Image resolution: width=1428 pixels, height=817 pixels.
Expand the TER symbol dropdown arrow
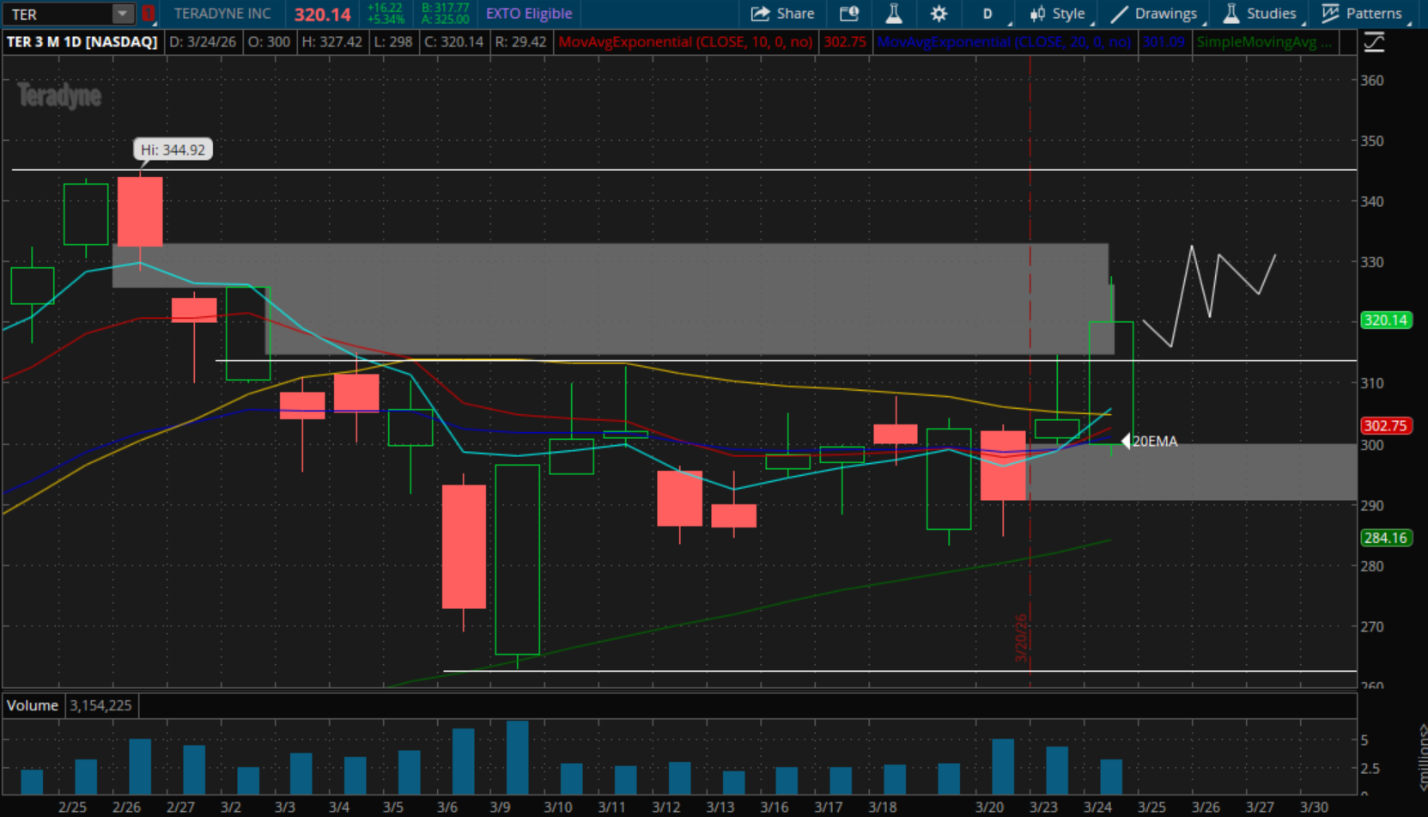123,14
